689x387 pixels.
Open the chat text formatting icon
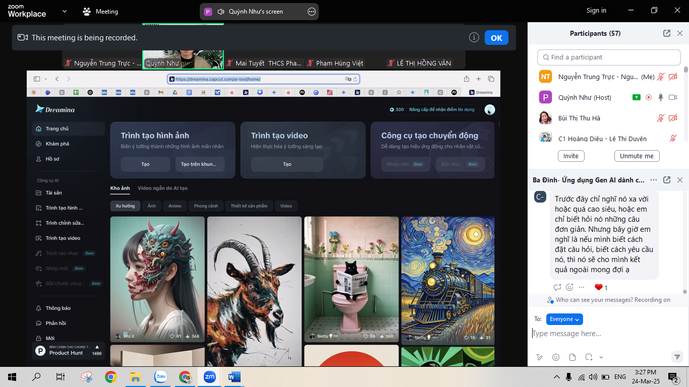(x=539, y=357)
